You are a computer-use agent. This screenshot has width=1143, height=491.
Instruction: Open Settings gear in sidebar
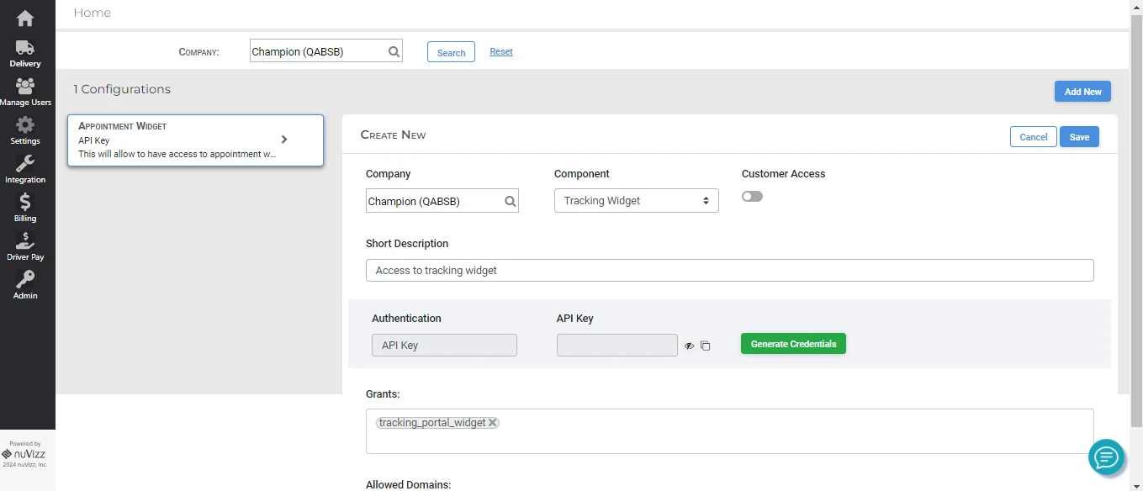tap(25, 131)
